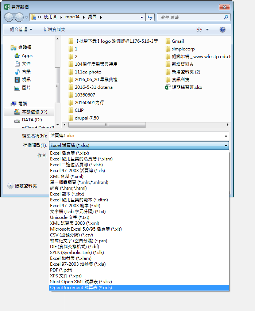
Task: Open the drupal-7.50 folder
Action: (x=84, y=118)
